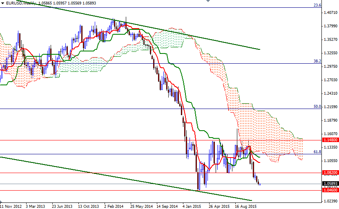Click the 1.32550 price axis value

pos(330,53)
